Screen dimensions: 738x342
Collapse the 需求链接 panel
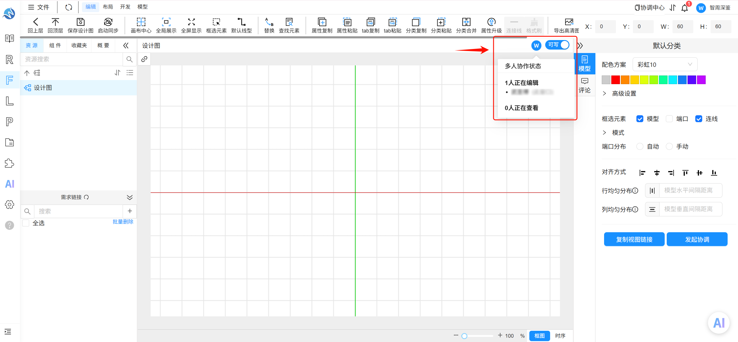[130, 197]
